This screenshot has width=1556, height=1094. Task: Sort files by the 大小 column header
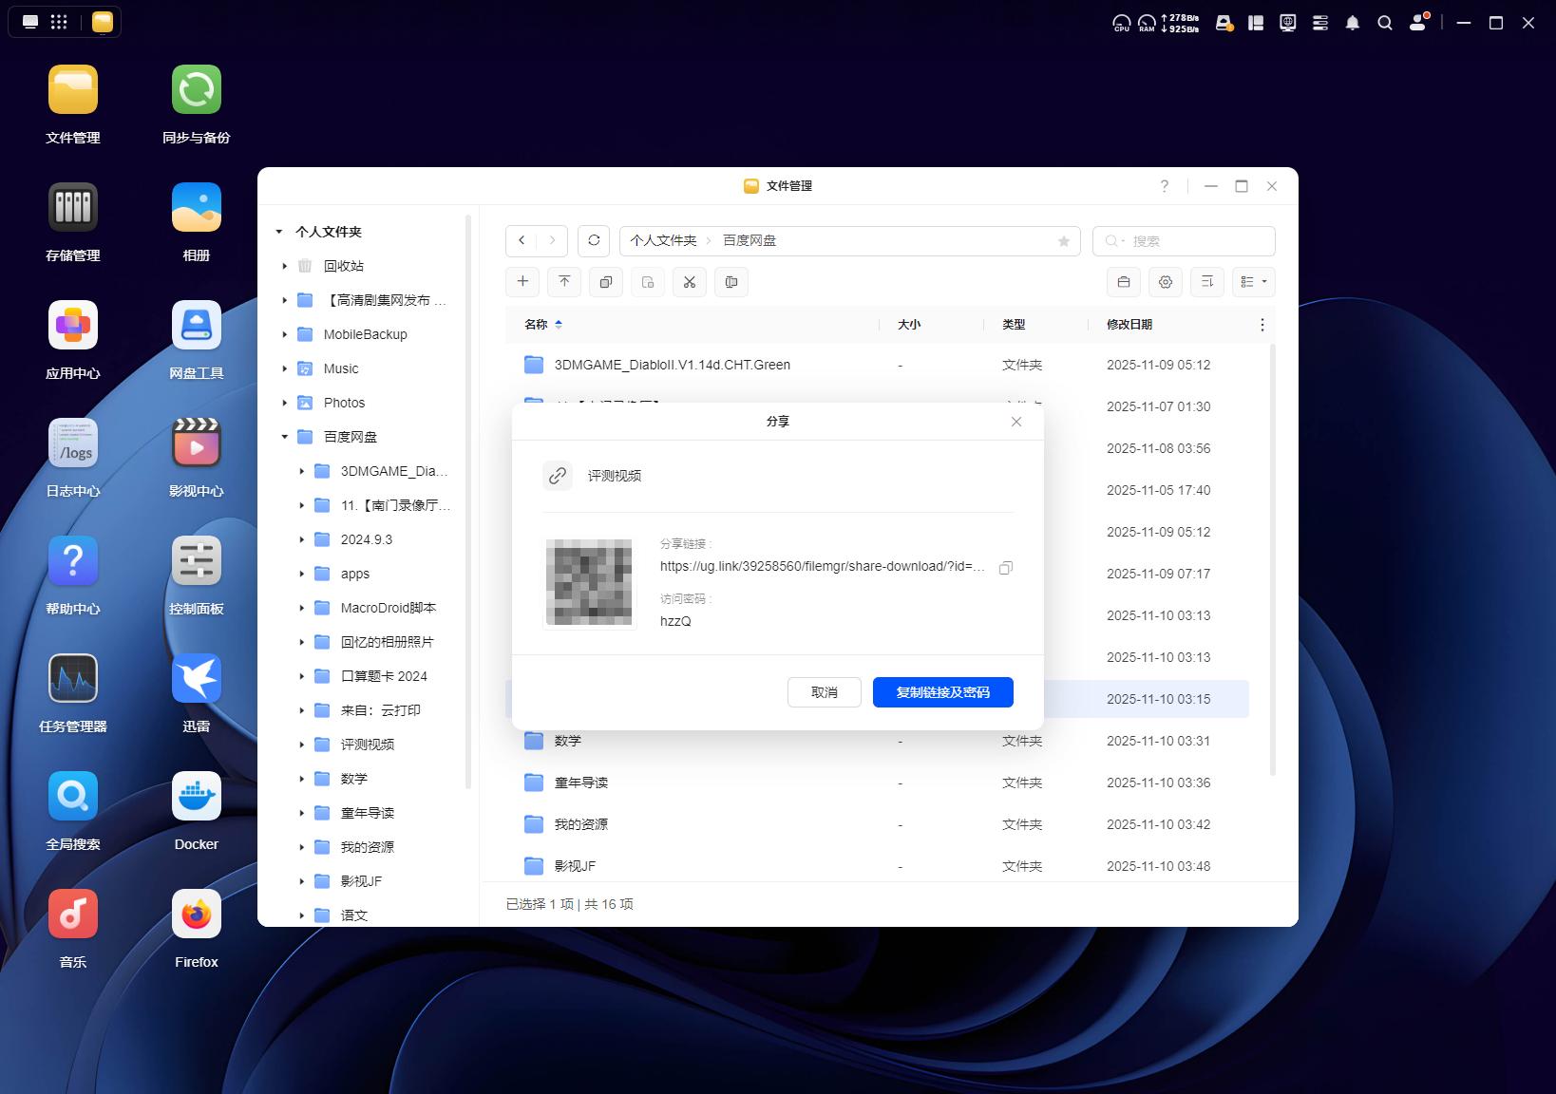click(909, 325)
